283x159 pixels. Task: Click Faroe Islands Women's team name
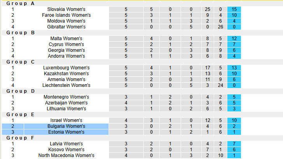pos(66,15)
